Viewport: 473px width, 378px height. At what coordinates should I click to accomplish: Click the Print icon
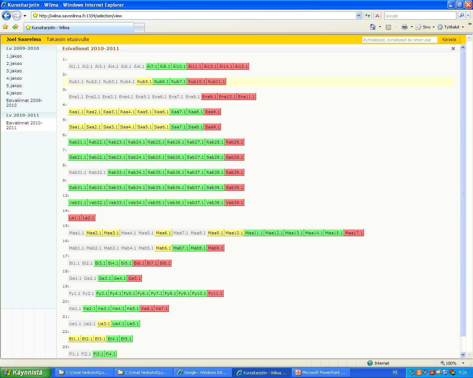[x=405, y=27]
